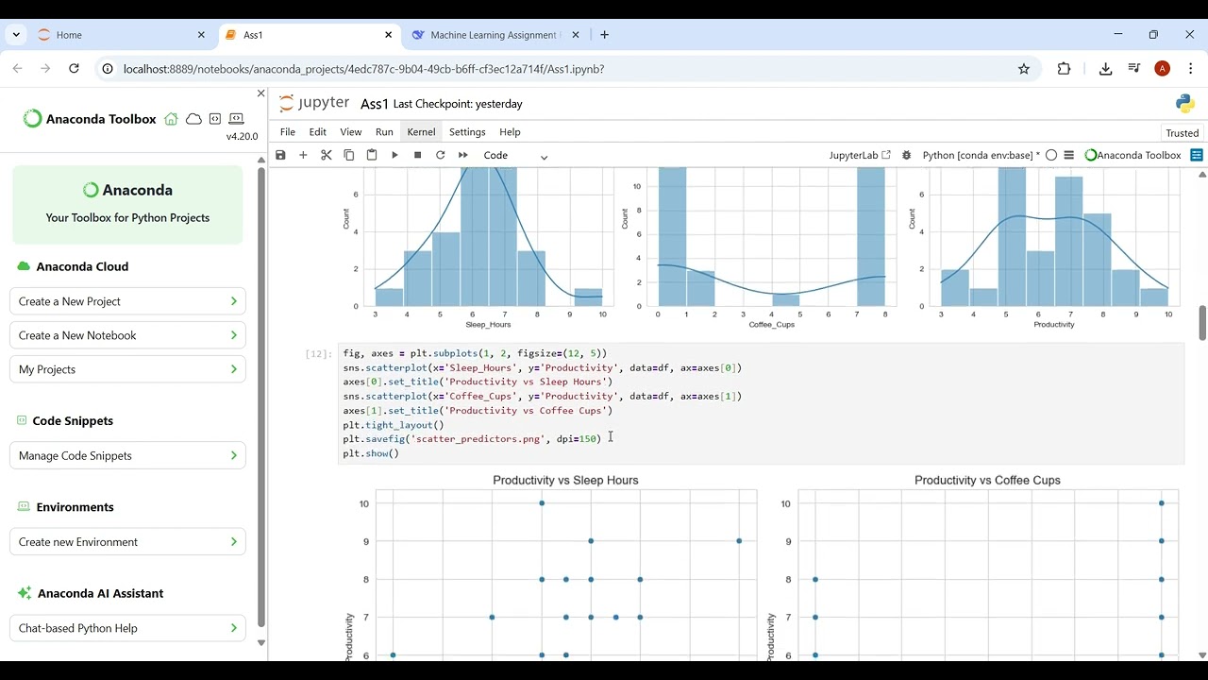The image size is (1208, 680).
Task: Open the tab search dropdown arrow
Action: click(16, 35)
